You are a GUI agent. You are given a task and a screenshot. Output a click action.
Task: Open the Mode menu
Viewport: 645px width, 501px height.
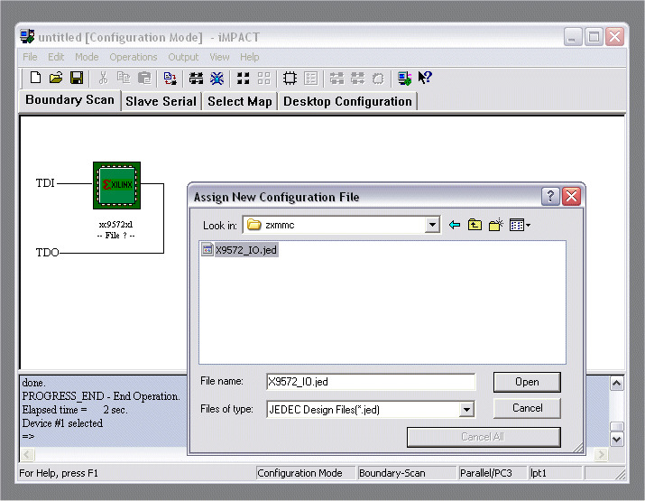point(87,57)
